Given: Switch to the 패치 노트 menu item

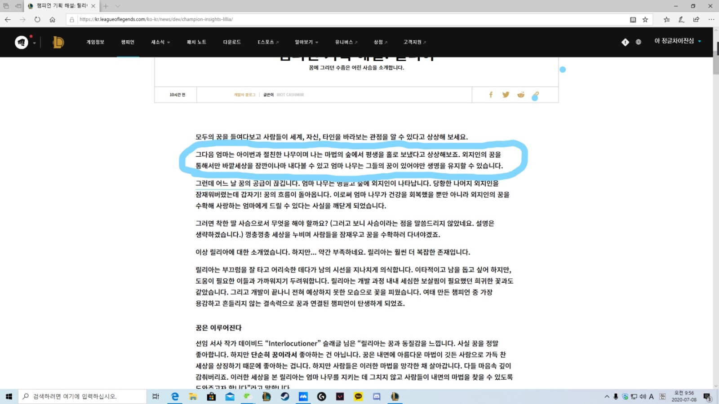Looking at the screenshot, I should click(x=196, y=42).
